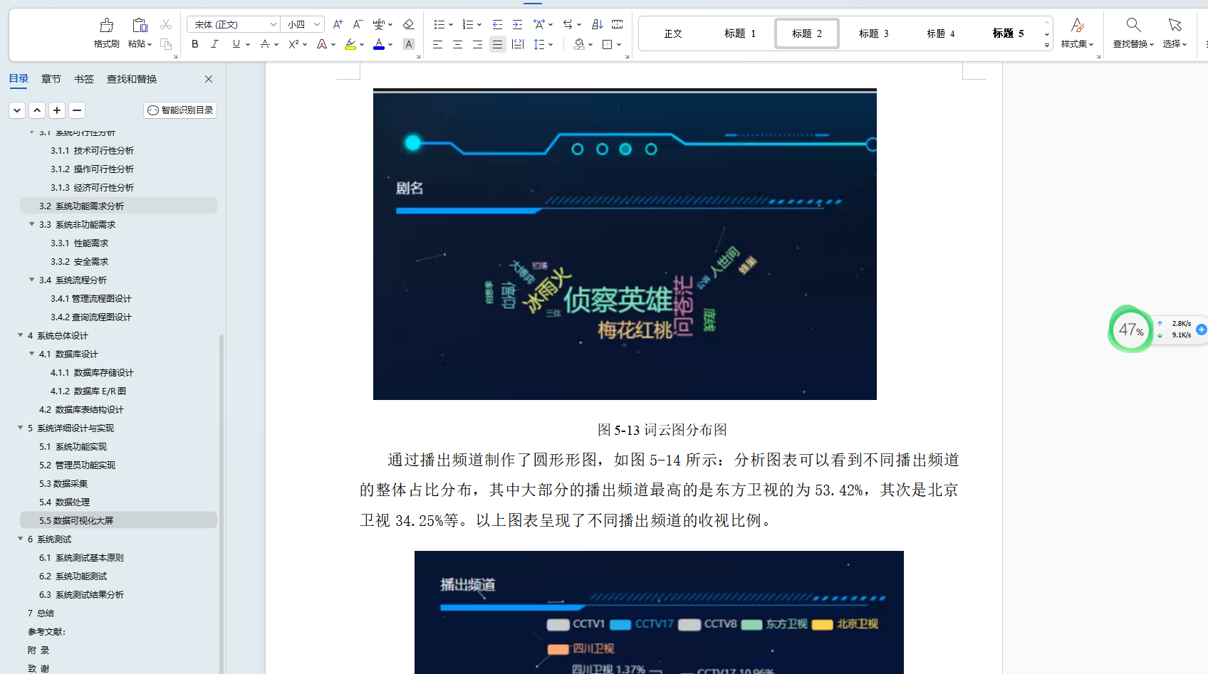Image resolution: width=1208 pixels, height=674 pixels.
Task: Open font color dropdown arrow
Action: (390, 45)
